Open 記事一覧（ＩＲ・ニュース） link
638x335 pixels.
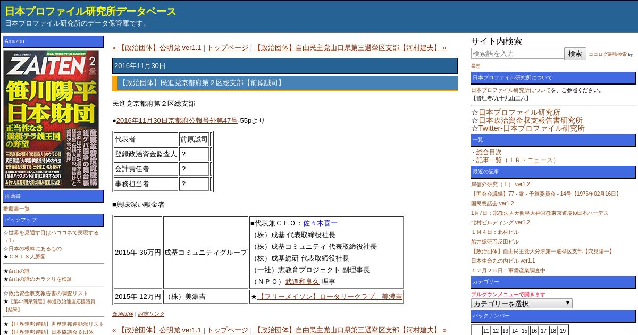point(517,160)
